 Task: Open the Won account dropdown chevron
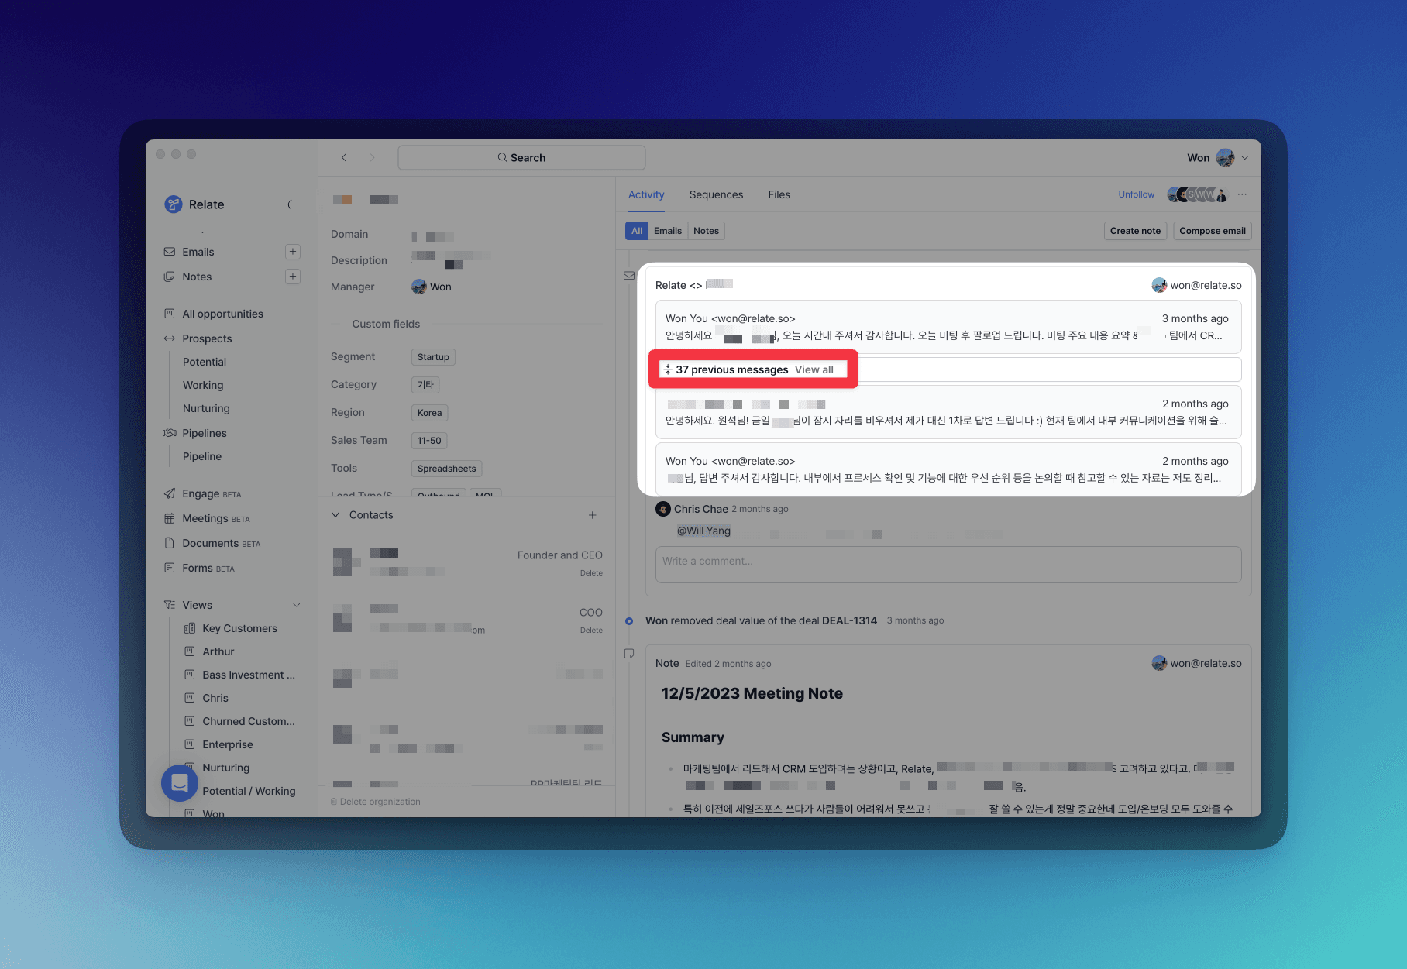(1245, 158)
